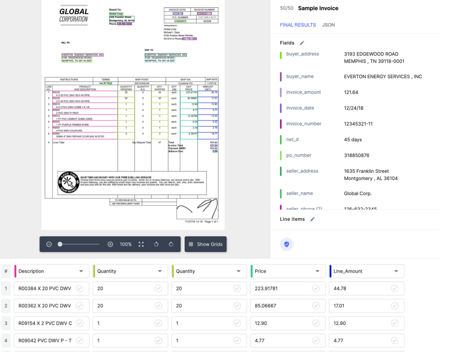463x352 pixels.
Task: Click the row 4 price field 4.77
Action: pyautogui.click(x=282, y=340)
